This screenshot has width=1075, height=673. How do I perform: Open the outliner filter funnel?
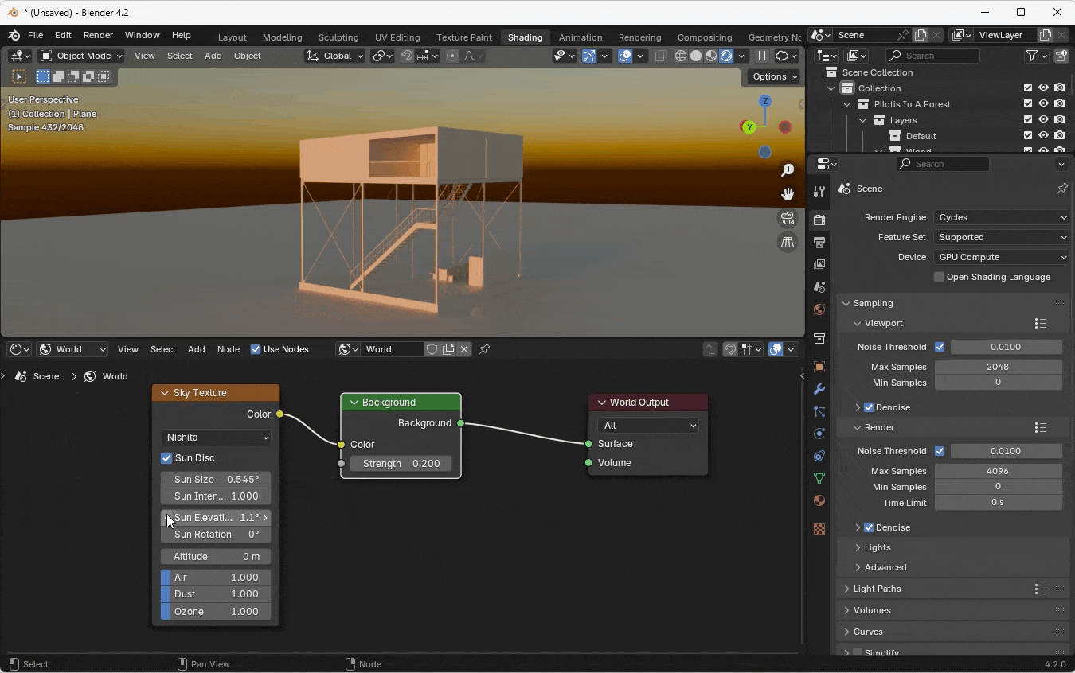point(1032,56)
